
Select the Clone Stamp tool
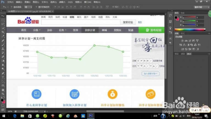point(3,49)
